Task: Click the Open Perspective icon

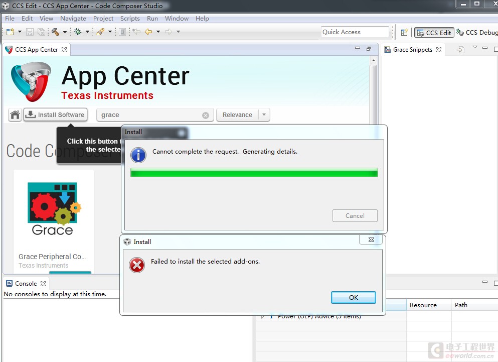Action: (x=404, y=32)
